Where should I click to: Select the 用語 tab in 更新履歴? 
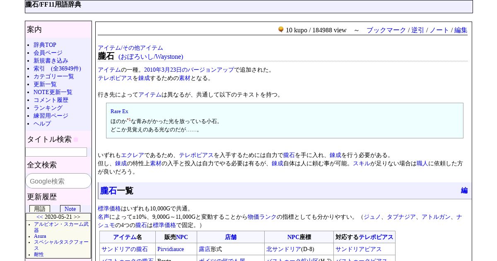pyautogui.click(x=40, y=209)
